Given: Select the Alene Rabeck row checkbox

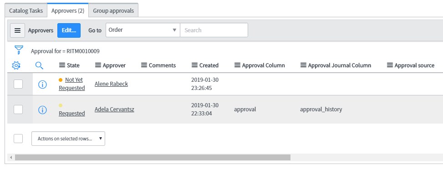Looking at the screenshot, I should click(18, 84).
